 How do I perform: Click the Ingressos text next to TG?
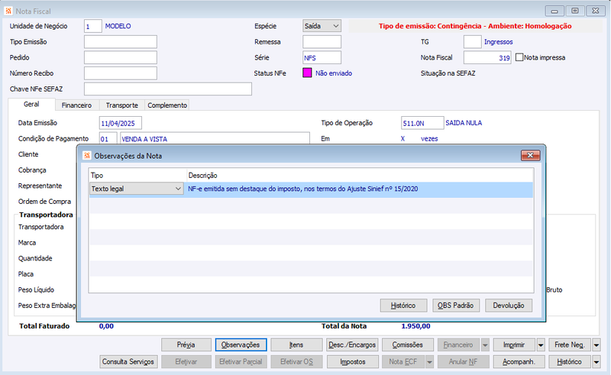499,42
